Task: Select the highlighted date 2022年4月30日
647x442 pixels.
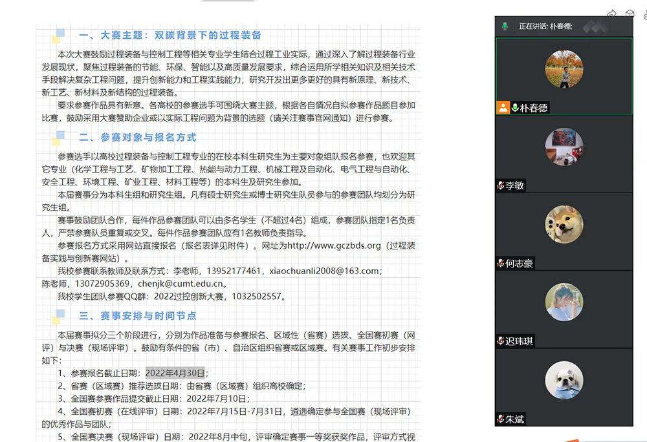Action: point(177,372)
